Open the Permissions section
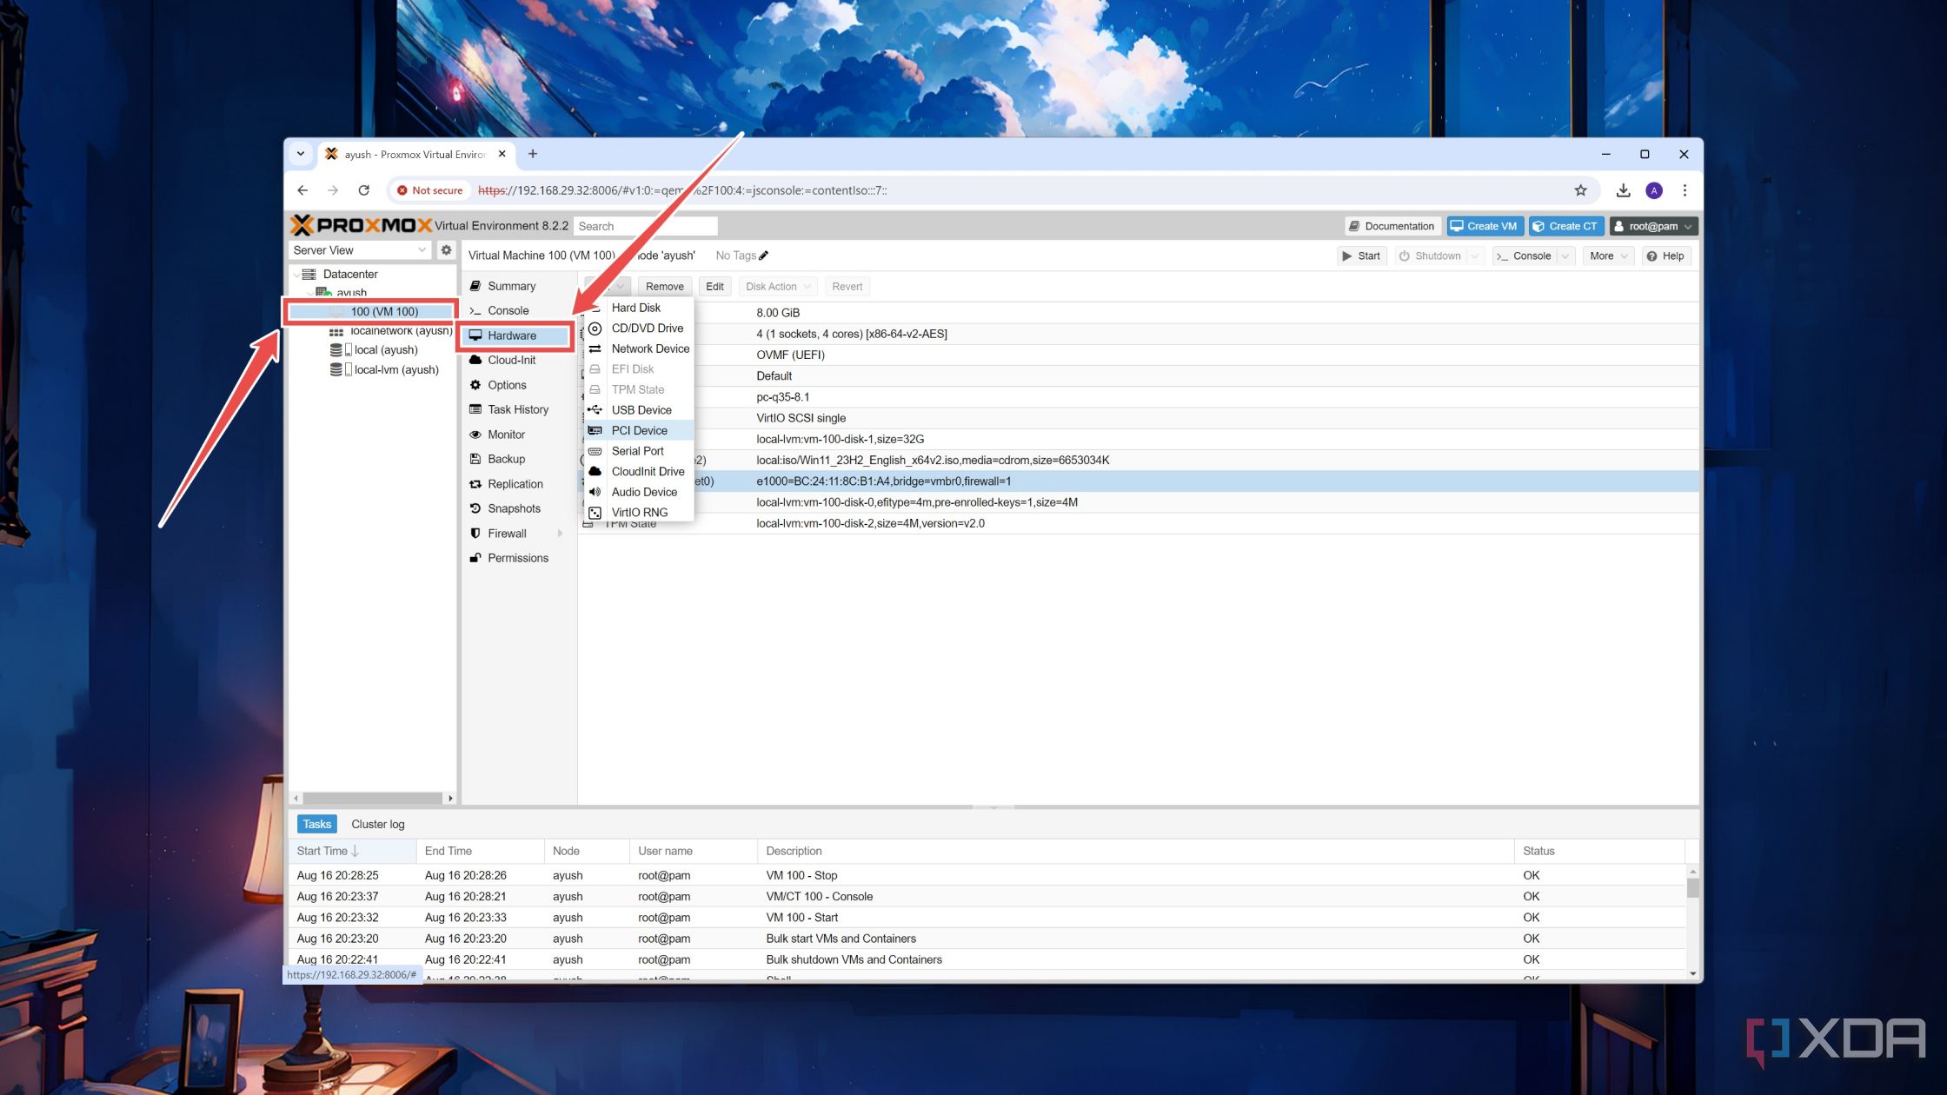The height and width of the screenshot is (1095, 1947). pyautogui.click(x=518, y=558)
